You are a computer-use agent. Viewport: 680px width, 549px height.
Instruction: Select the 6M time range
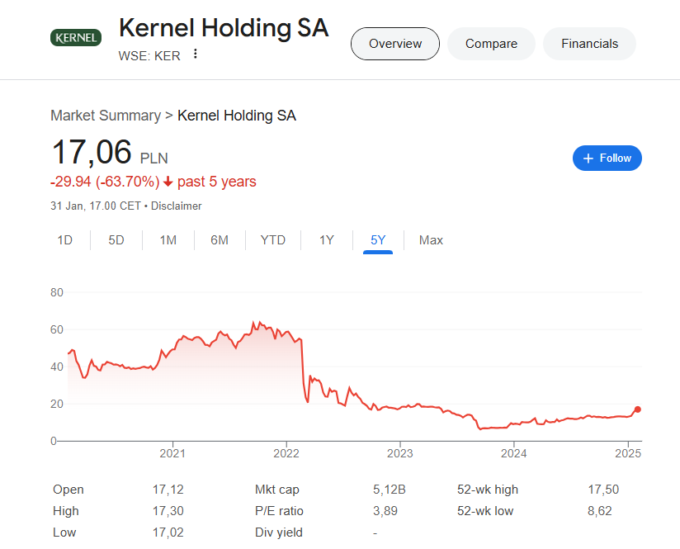click(x=220, y=240)
